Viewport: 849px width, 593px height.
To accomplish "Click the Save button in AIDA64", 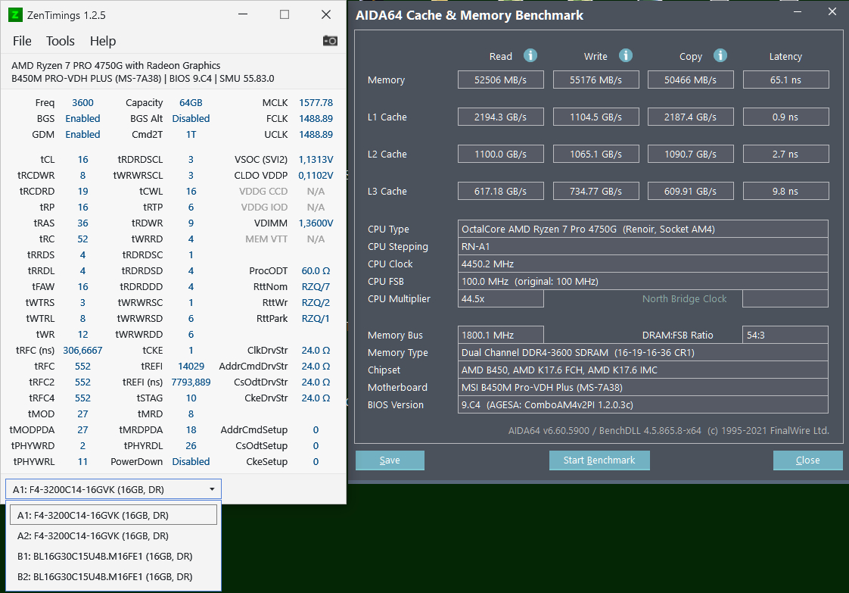I will 390,460.
